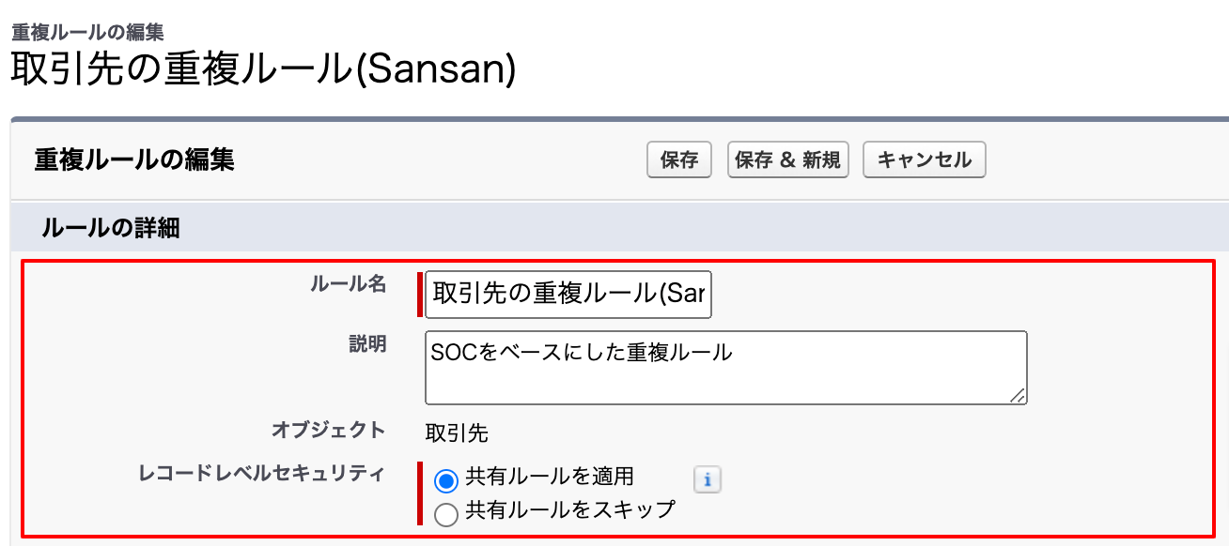Click the 保存 & 新規 button
Screen dimensions: 1229x546
(x=788, y=159)
